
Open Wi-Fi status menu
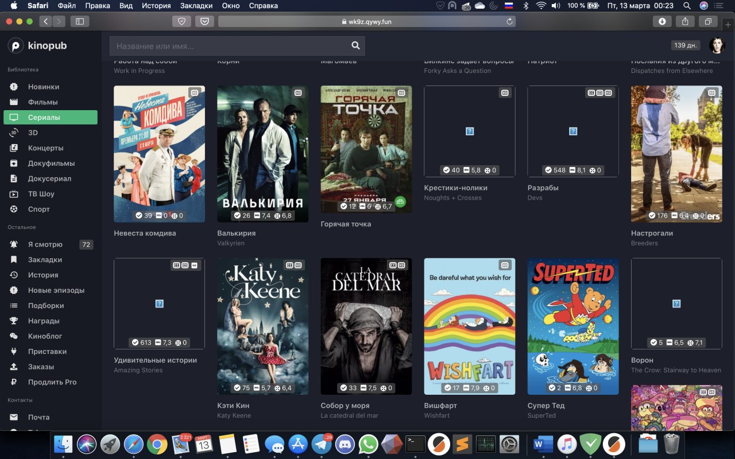tap(540, 6)
